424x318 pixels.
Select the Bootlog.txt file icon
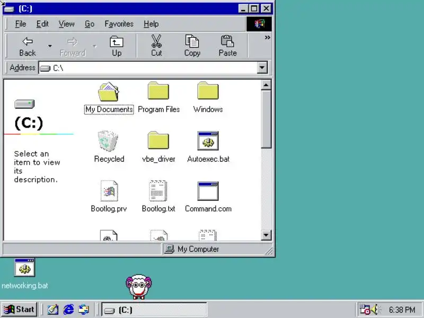[158, 191]
